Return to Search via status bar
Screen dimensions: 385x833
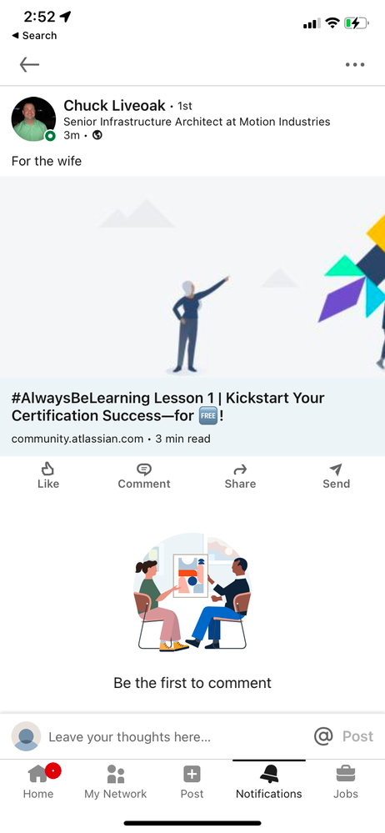(x=34, y=36)
